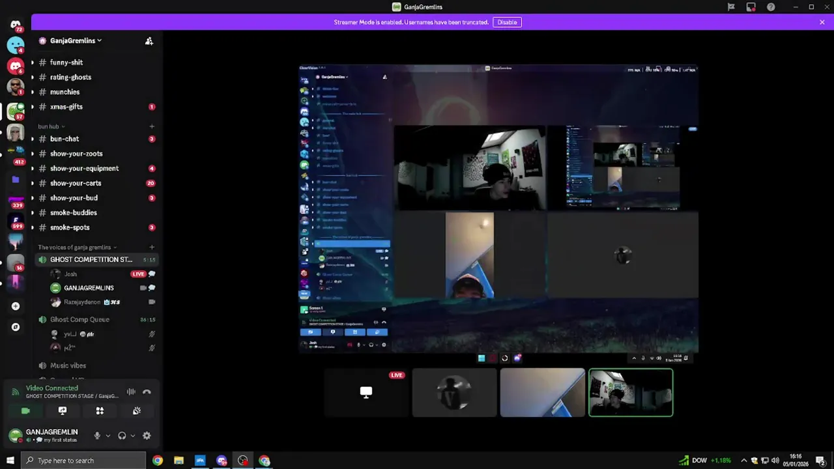Create channel in bun hub category
The width and height of the screenshot is (834, 469).
click(x=152, y=126)
